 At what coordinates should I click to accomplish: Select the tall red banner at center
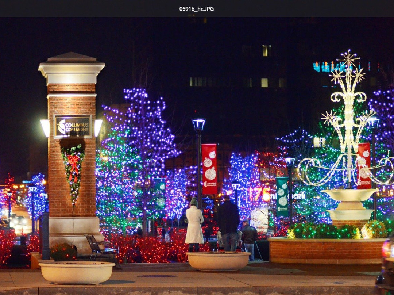(x=209, y=169)
